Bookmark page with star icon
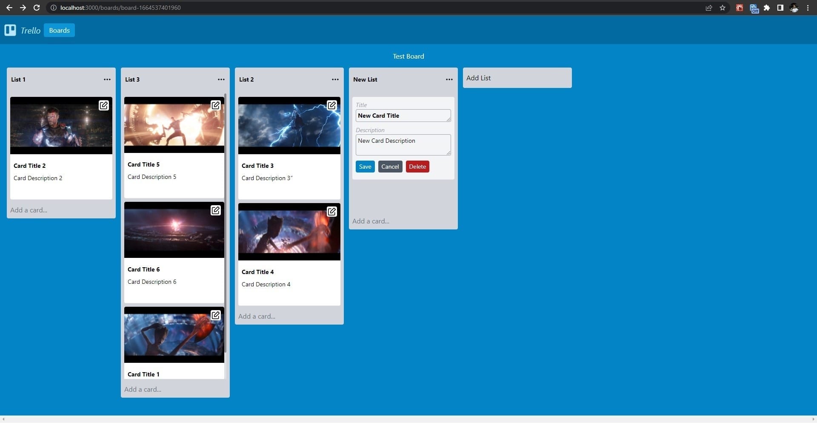 [x=723, y=8]
